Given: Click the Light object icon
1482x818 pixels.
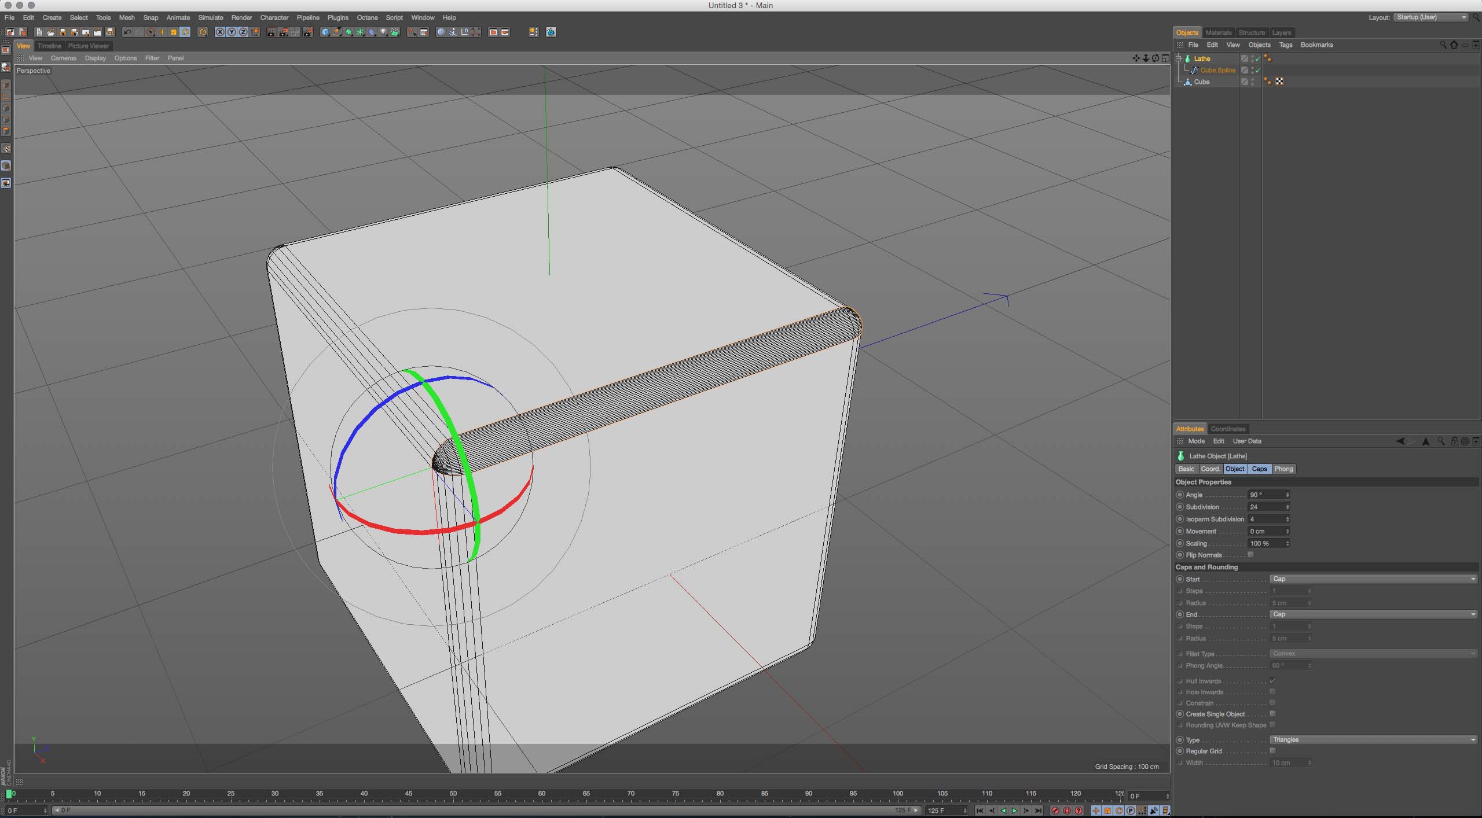Looking at the screenshot, I should pyautogui.click(x=383, y=32).
